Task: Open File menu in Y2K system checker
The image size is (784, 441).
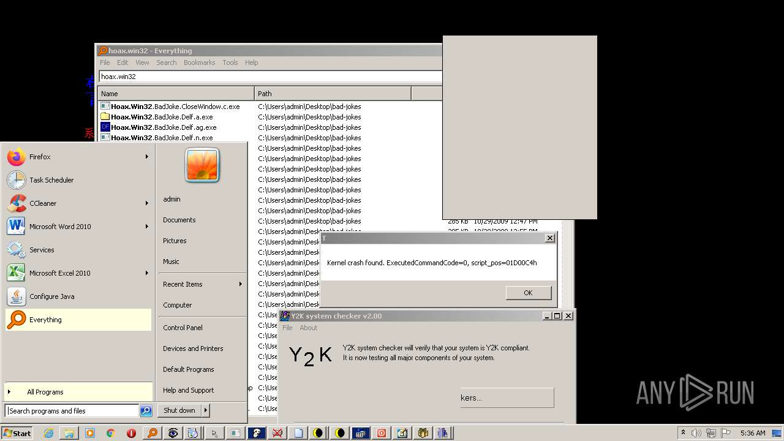Action: coord(287,328)
